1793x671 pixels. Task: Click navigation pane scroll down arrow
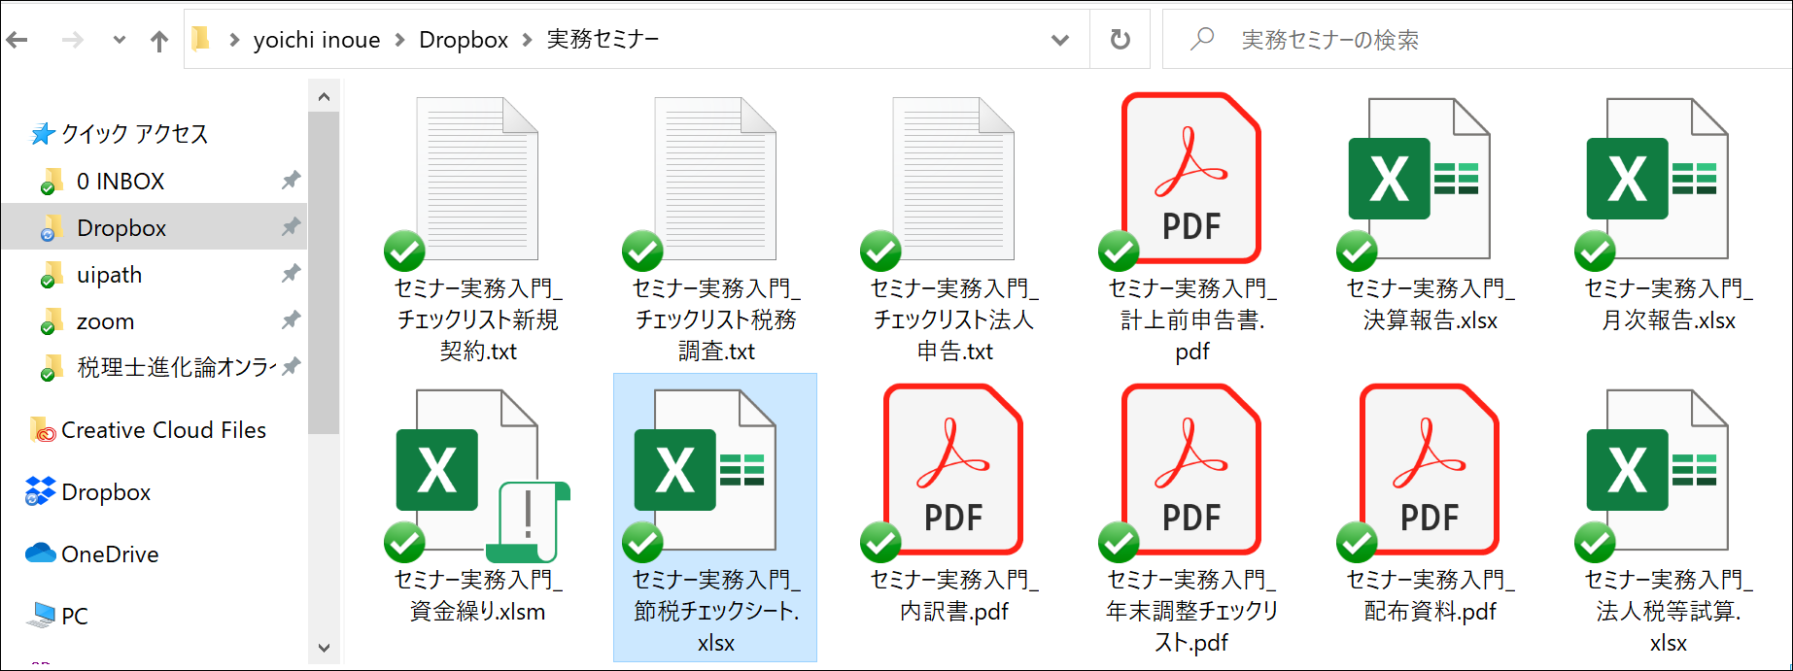[x=324, y=648]
